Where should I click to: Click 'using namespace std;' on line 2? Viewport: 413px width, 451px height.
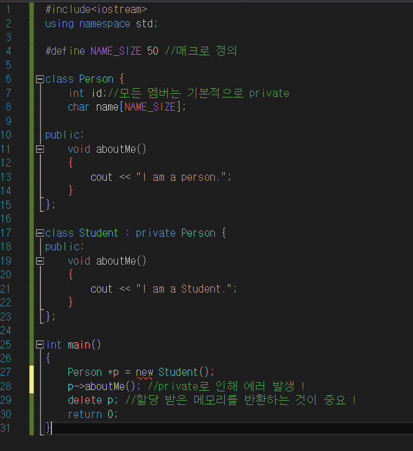click(101, 24)
